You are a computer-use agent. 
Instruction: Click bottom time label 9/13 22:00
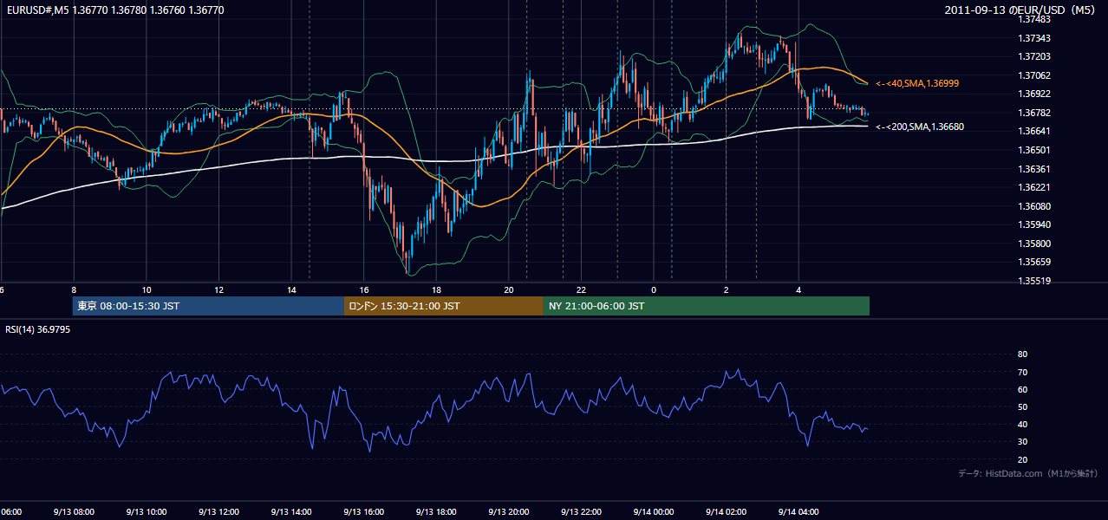[581, 512]
